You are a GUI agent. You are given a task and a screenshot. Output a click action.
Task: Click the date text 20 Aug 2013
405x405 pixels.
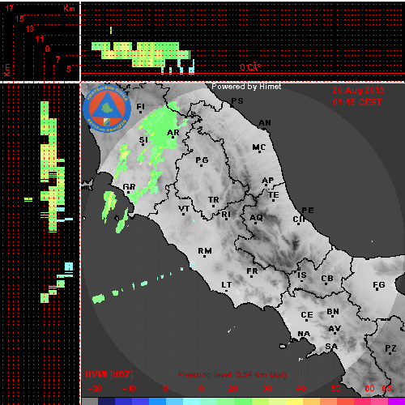[358, 90]
